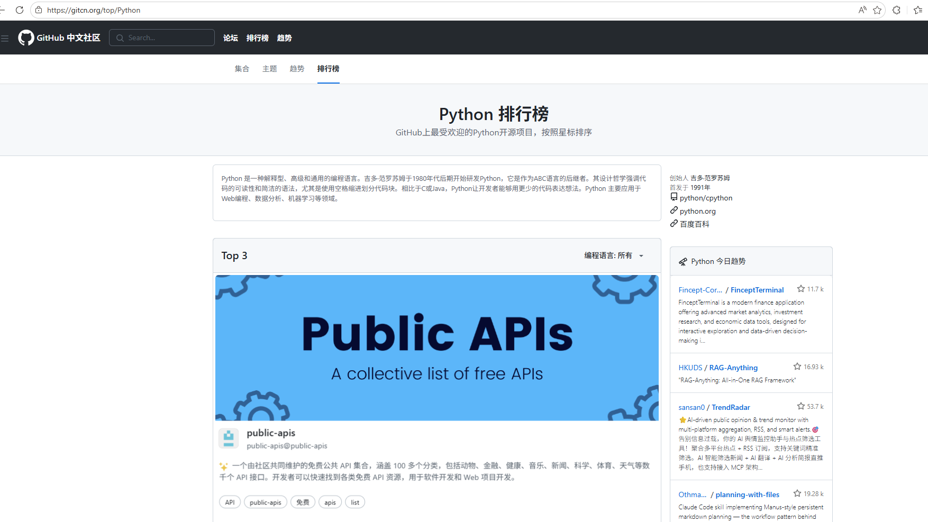Open the 趋势 item in top navbar
The image size is (928, 522).
click(285, 38)
